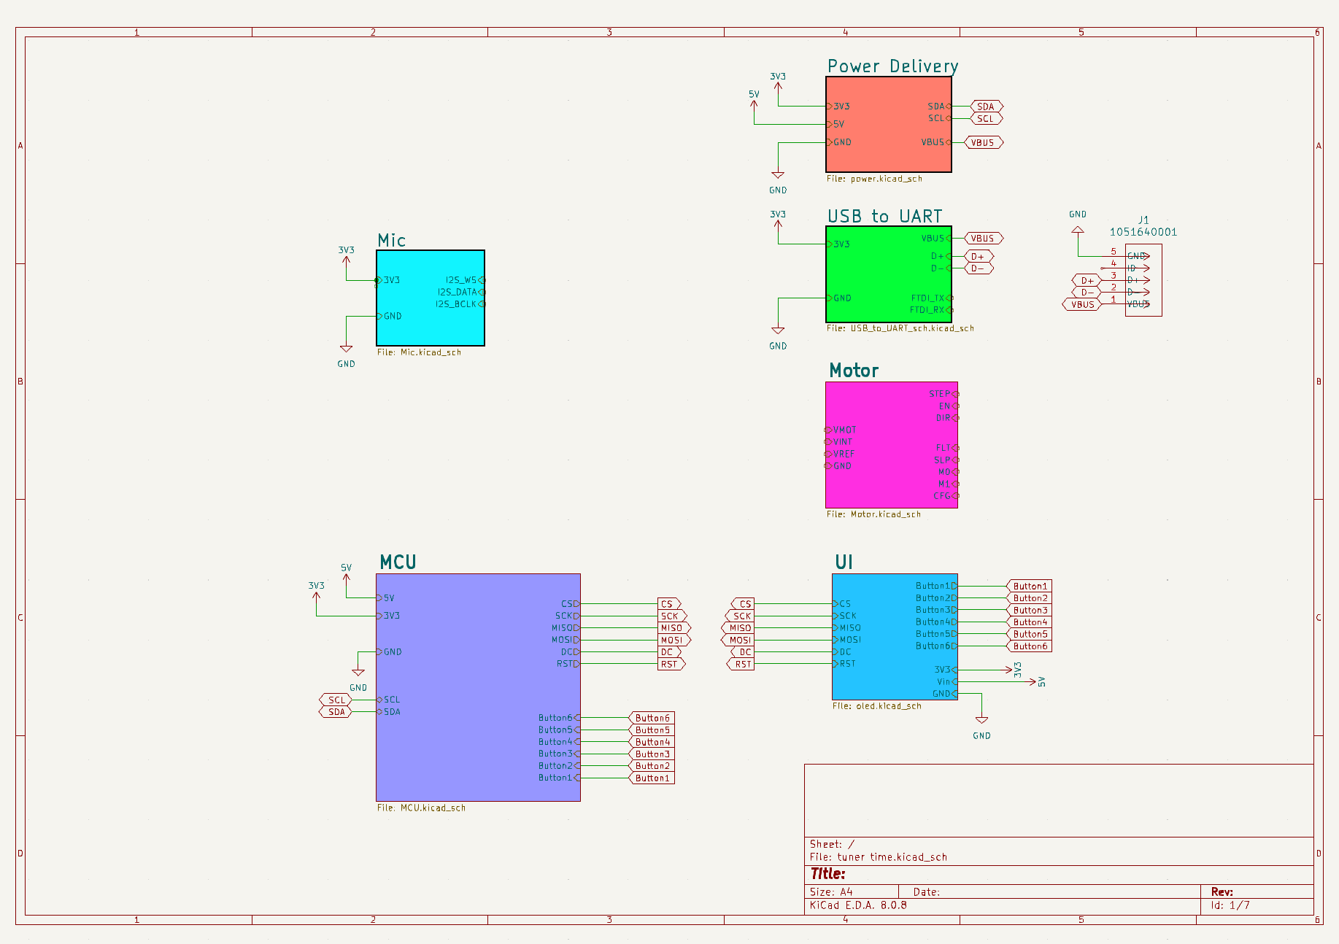Screen dimensions: 1339x944
Task: Select the GND power symbol below Mic
Action: click(x=346, y=349)
